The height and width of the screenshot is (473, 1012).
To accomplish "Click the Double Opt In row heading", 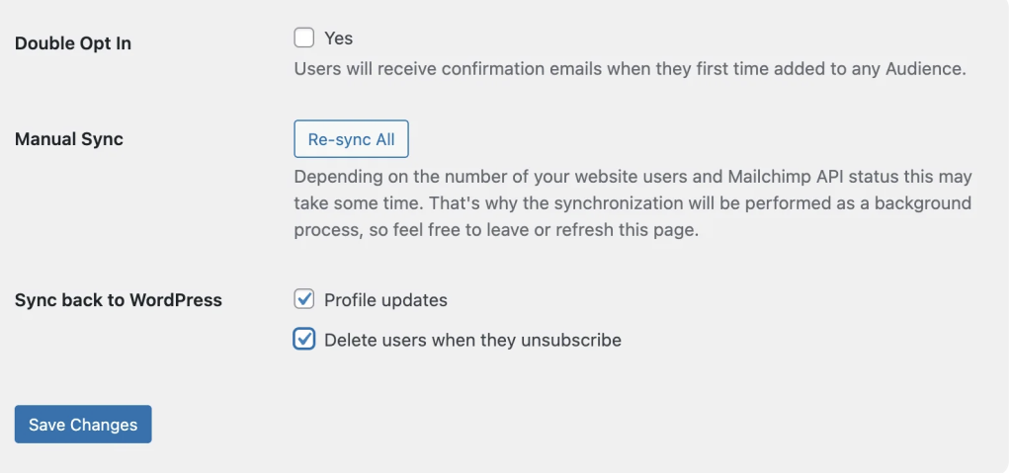I will [x=73, y=43].
